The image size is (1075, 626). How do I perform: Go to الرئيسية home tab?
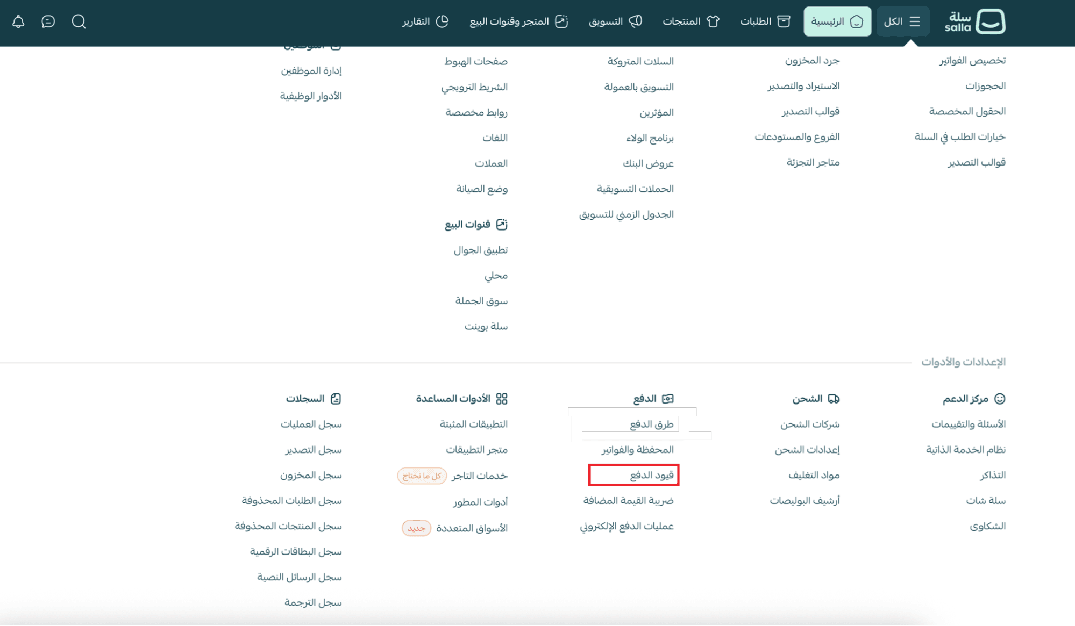pyautogui.click(x=837, y=21)
